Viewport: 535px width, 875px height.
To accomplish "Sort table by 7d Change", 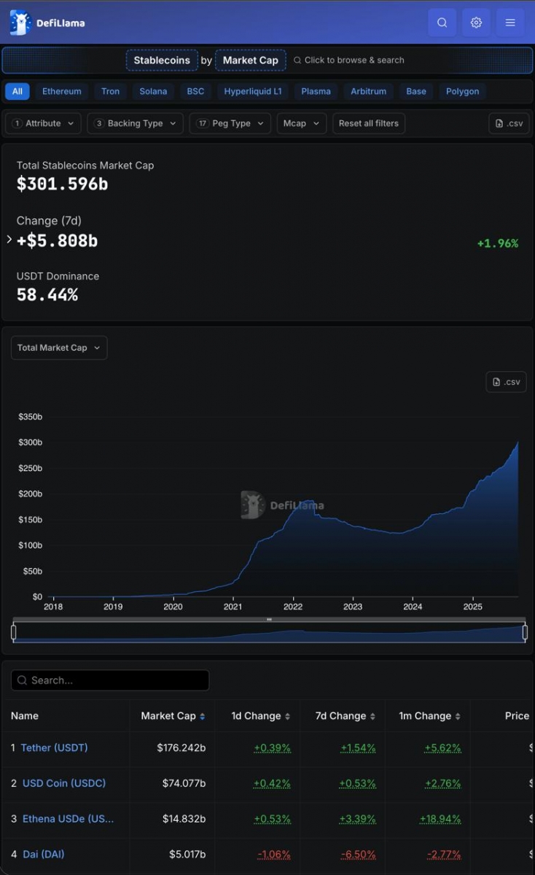I will (372, 717).
